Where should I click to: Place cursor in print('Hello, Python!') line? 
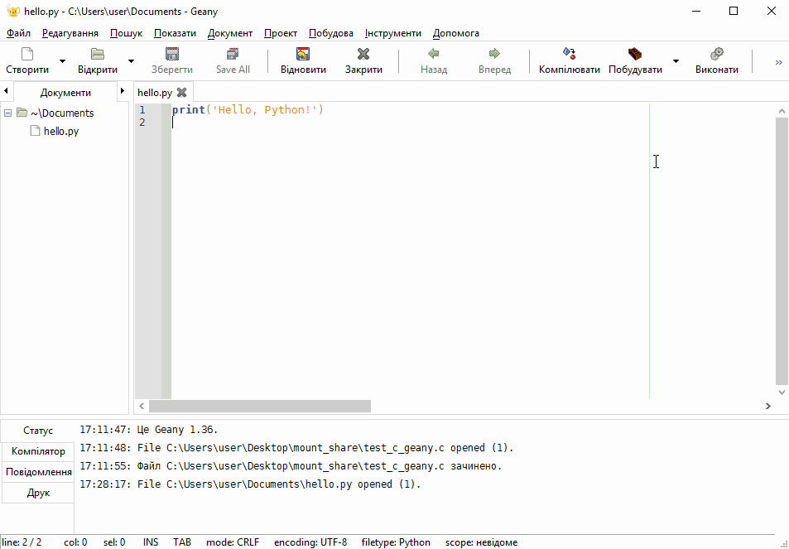[248, 109]
